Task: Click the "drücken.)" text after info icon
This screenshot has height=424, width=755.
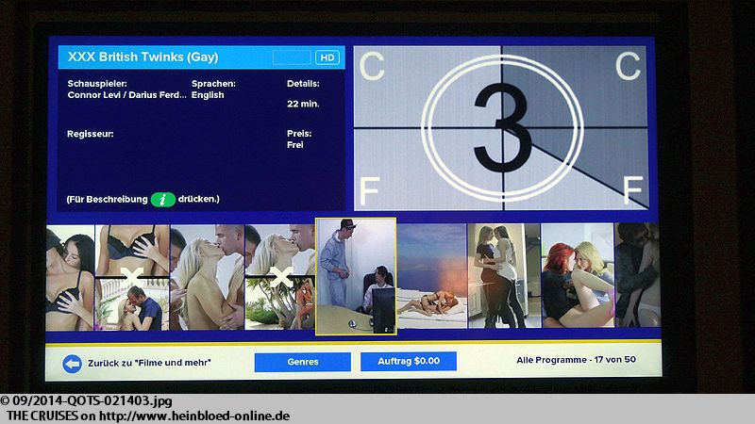Action: [198, 199]
